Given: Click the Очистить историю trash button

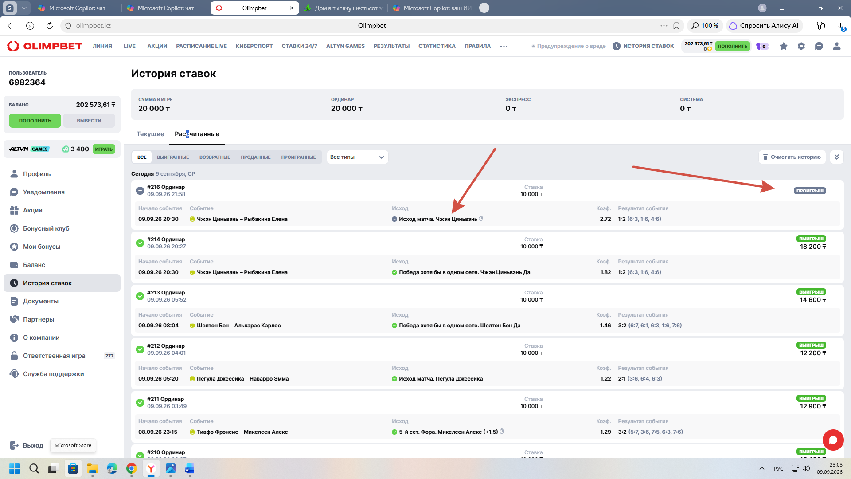Looking at the screenshot, I should click(x=792, y=157).
